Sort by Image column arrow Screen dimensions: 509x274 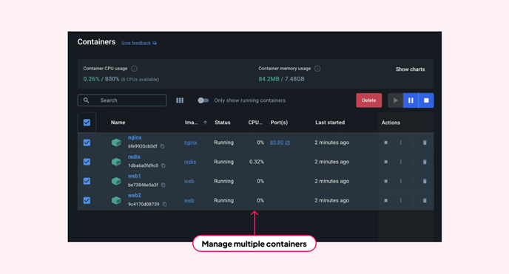(205, 123)
